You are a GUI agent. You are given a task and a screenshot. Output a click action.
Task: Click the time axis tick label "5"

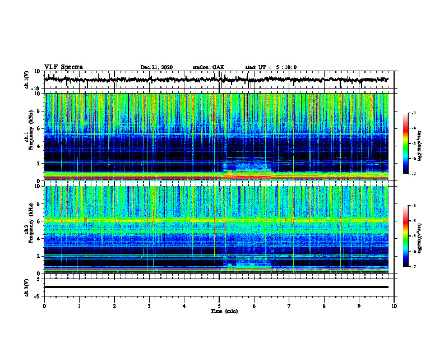[x=219, y=306]
